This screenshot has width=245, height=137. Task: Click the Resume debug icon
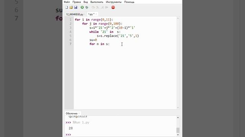[x=107, y=7]
